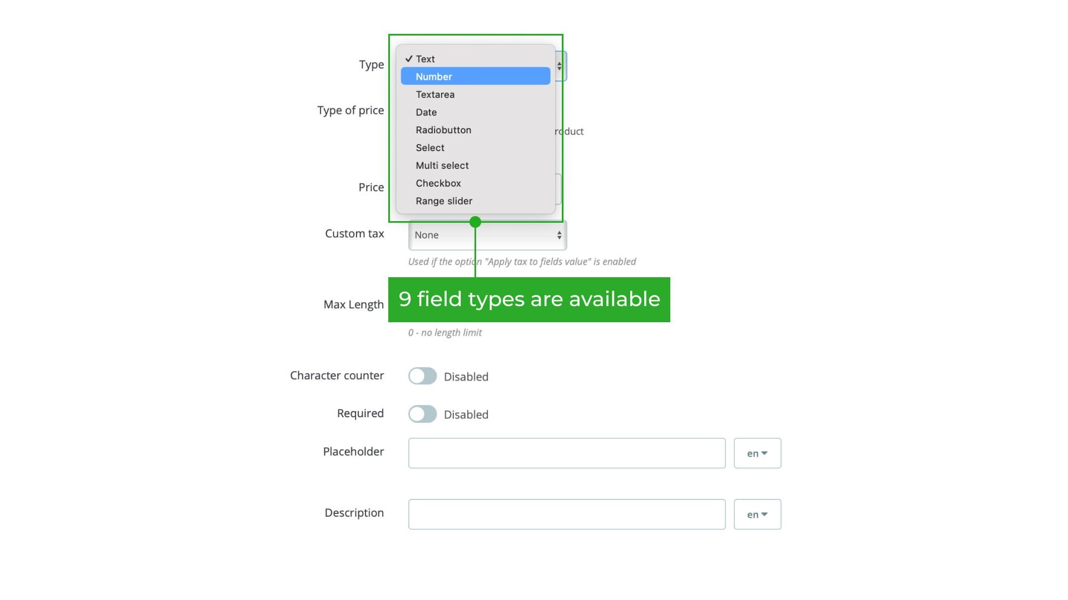Turn on the Required toggle
The height and width of the screenshot is (600, 1068).
tap(422, 414)
